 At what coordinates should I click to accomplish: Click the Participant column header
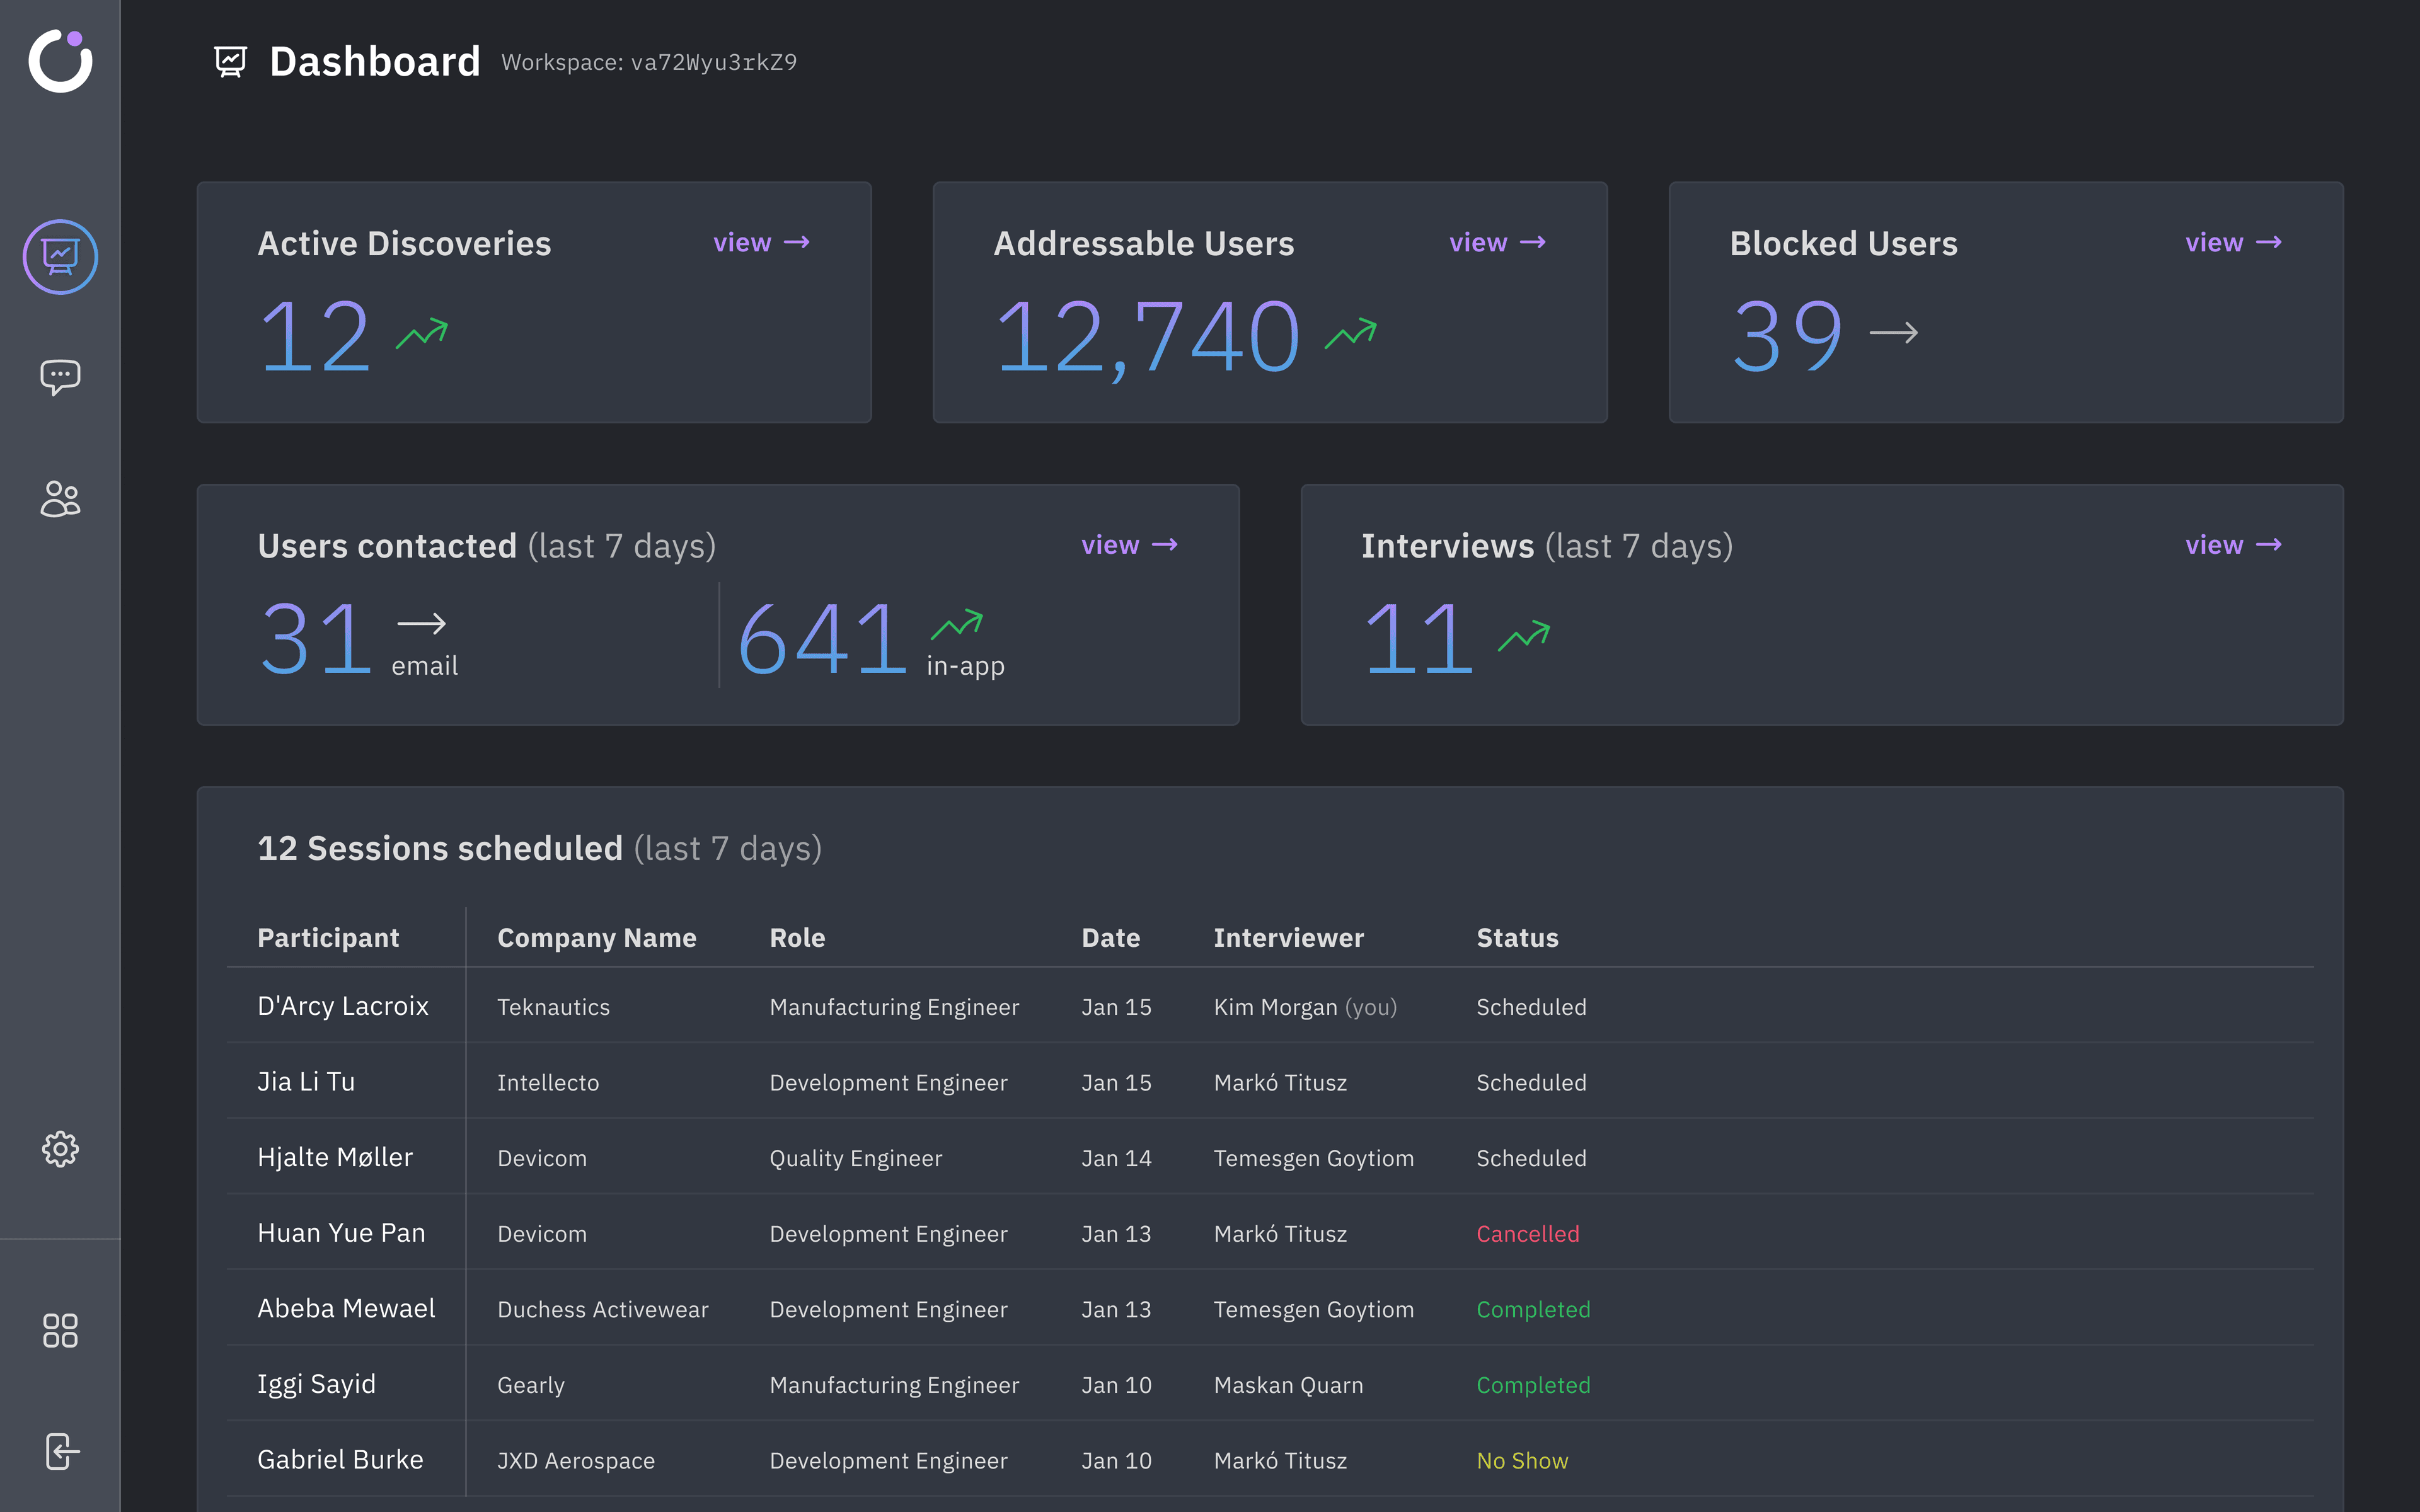pyautogui.click(x=328, y=937)
